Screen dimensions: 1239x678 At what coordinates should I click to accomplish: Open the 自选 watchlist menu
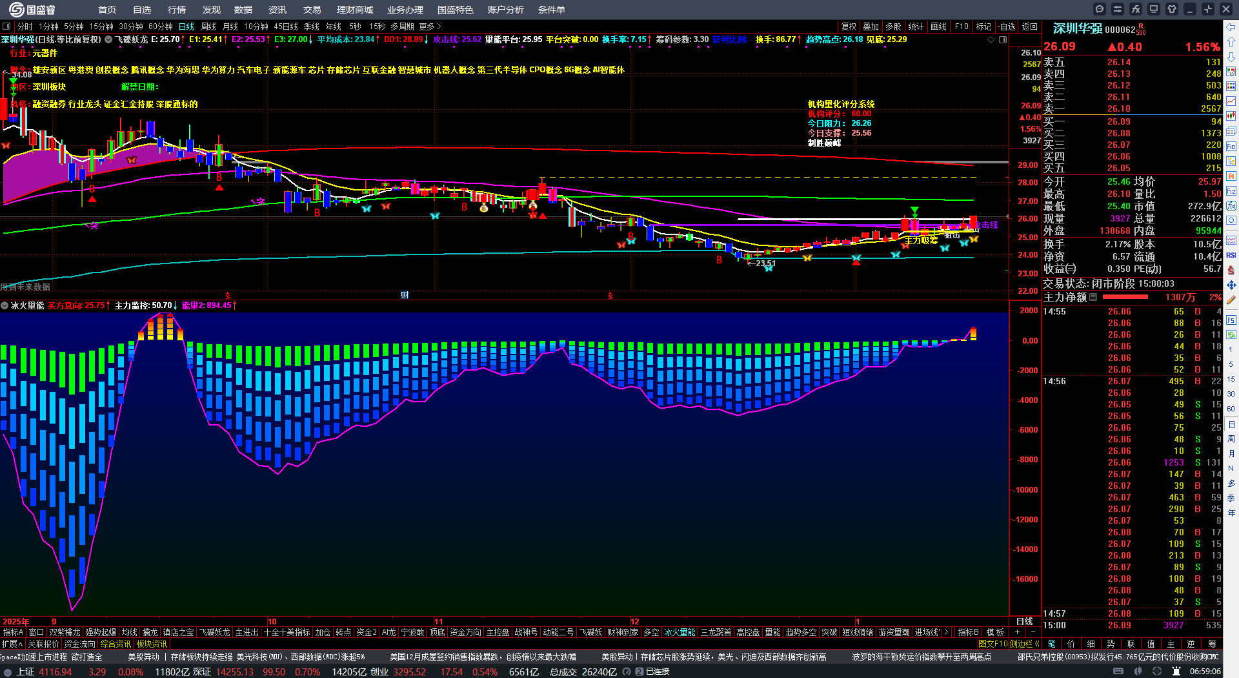click(142, 10)
